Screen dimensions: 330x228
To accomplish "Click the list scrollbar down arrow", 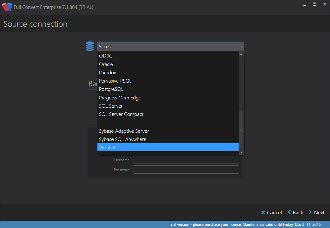I will pyautogui.click(x=241, y=152).
